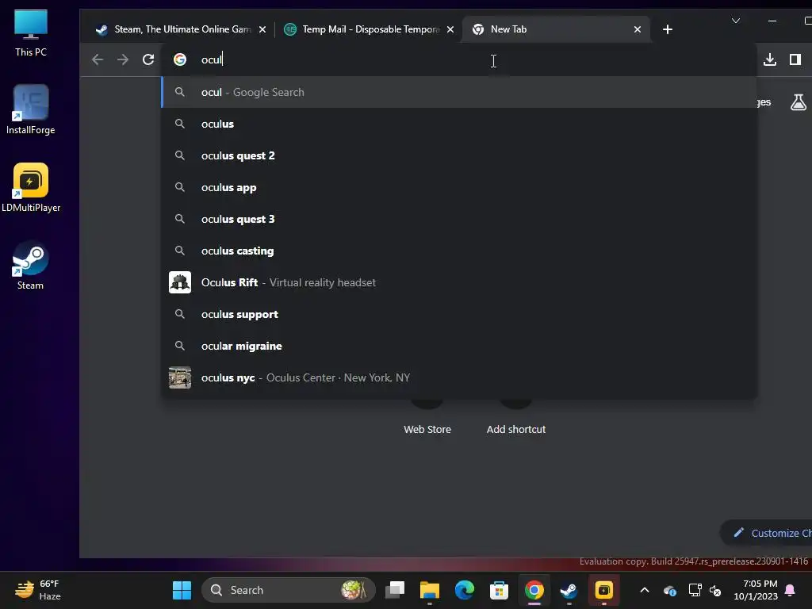The image size is (812, 609).
Task: Close the New Tab tab
Action: (x=638, y=29)
